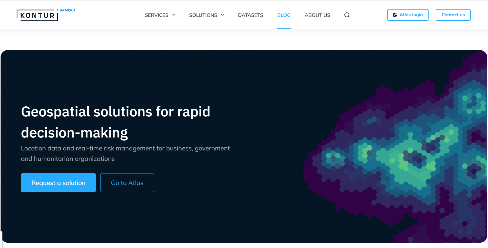488x248 pixels.
Task: Expand the chevron next to SOLUTIONS
Action: pyautogui.click(x=222, y=15)
